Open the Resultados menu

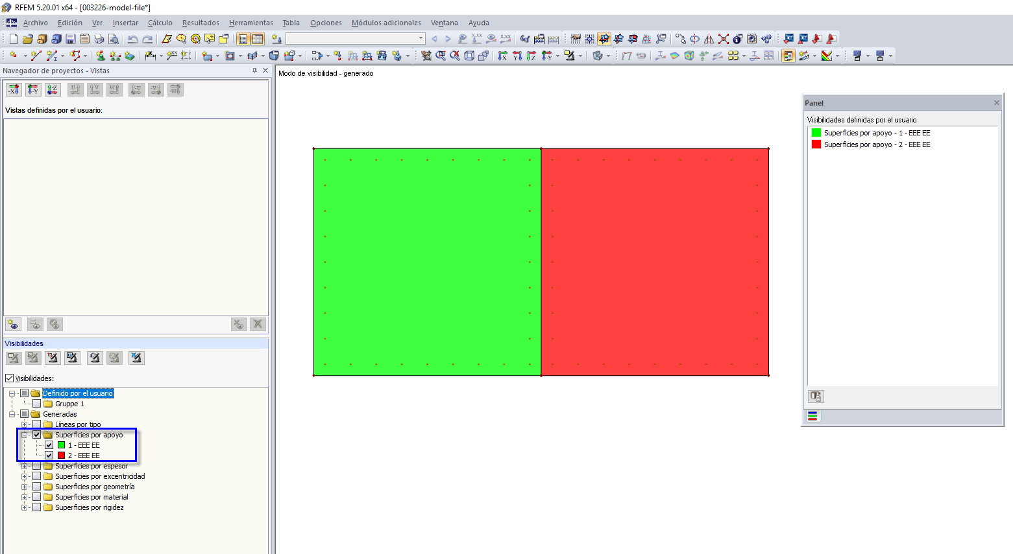point(201,23)
